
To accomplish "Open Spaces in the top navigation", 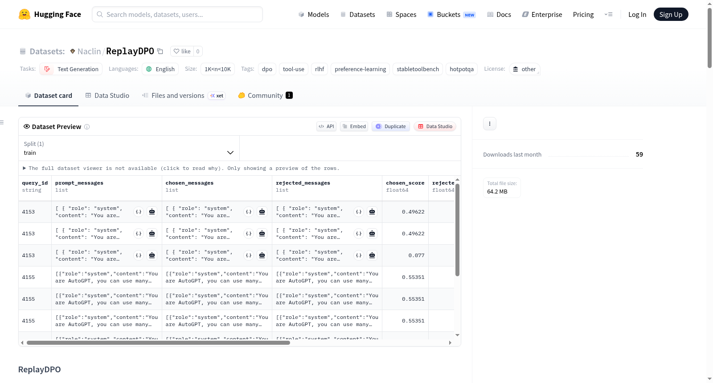I will 401,14.
